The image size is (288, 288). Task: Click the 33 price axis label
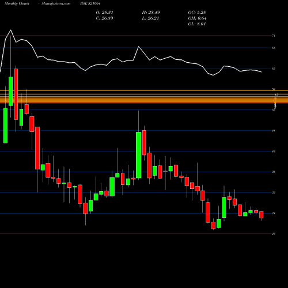[274, 192]
